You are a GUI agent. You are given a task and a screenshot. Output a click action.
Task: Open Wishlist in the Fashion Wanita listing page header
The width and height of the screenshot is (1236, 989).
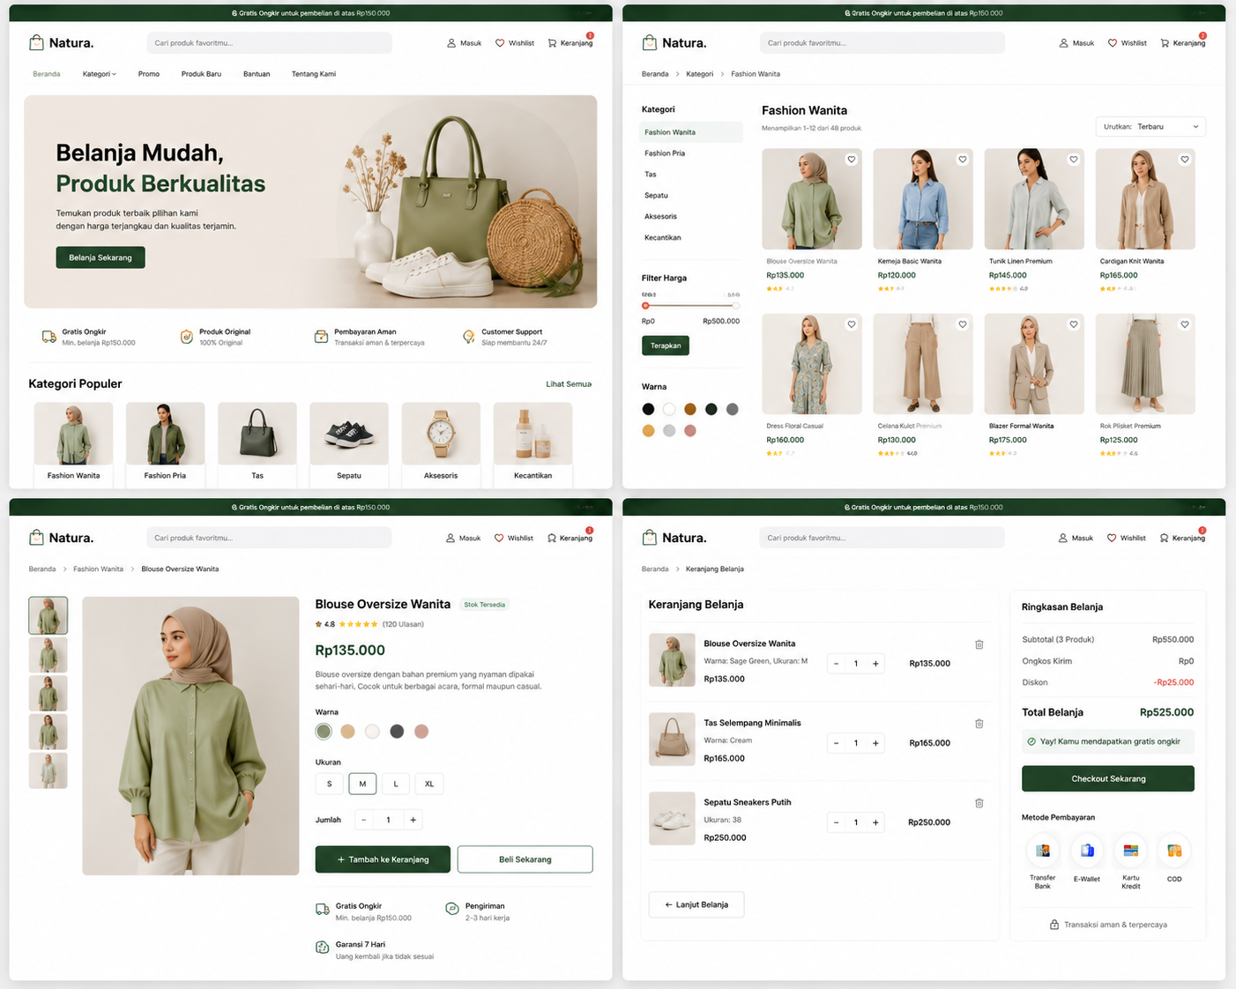click(x=1127, y=43)
